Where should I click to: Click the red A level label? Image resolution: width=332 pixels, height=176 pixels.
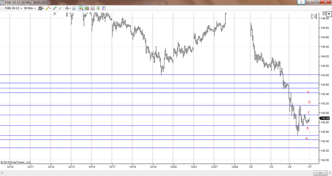(x=306, y=138)
